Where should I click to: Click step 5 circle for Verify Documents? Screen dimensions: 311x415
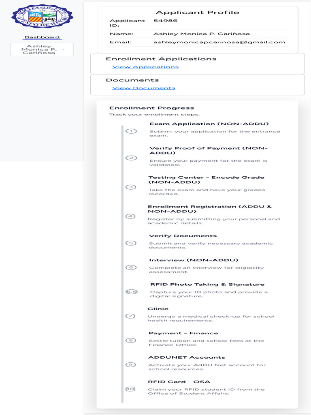pyautogui.click(x=131, y=243)
